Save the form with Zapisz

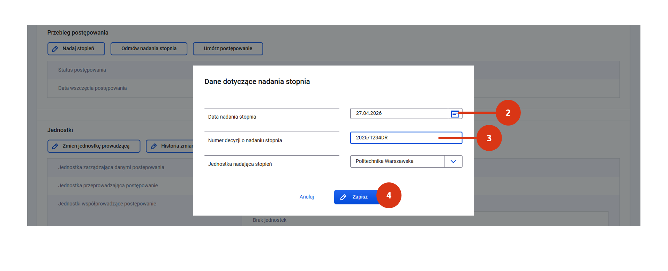tap(355, 197)
